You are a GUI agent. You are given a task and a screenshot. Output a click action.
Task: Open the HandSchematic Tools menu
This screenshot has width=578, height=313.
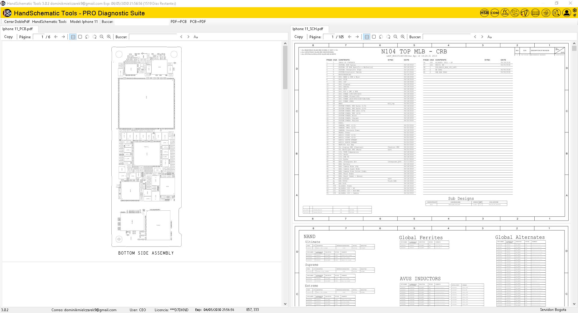pos(49,22)
